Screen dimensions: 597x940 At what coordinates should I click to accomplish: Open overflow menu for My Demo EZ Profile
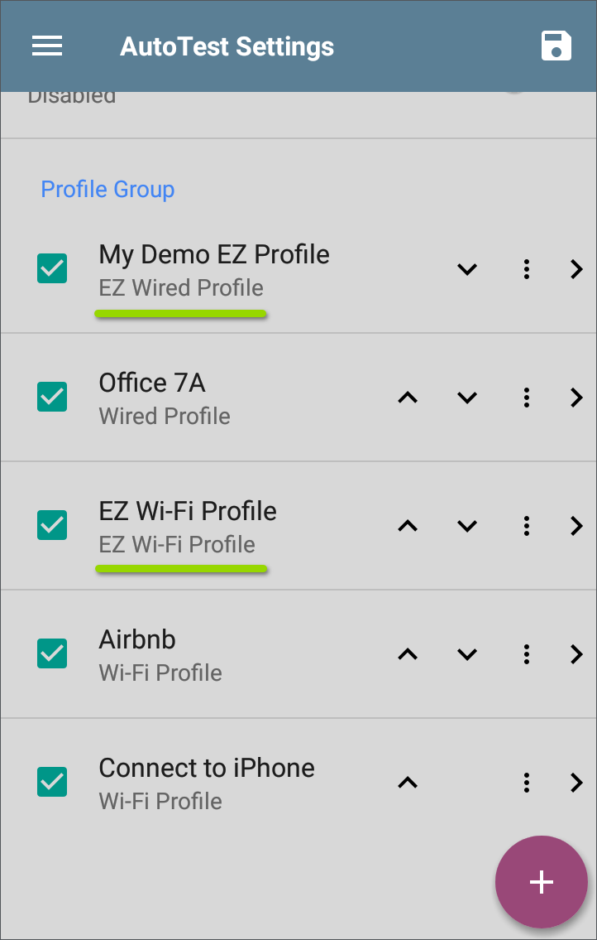[527, 269]
